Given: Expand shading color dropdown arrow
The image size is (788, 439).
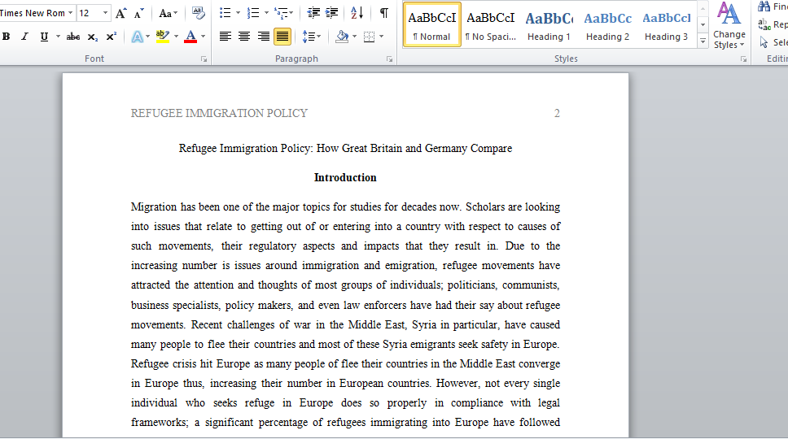Looking at the screenshot, I should click(x=354, y=37).
